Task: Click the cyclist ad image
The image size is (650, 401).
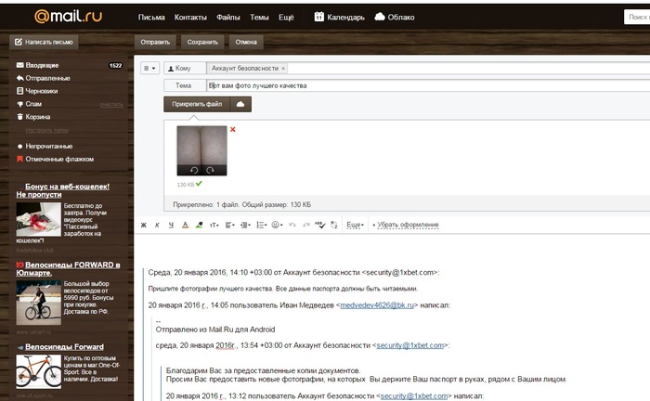Action: click(x=39, y=303)
